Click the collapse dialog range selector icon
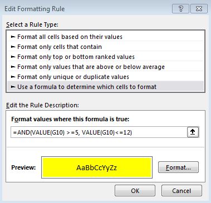Screen dimensions: 211x203 193,132
